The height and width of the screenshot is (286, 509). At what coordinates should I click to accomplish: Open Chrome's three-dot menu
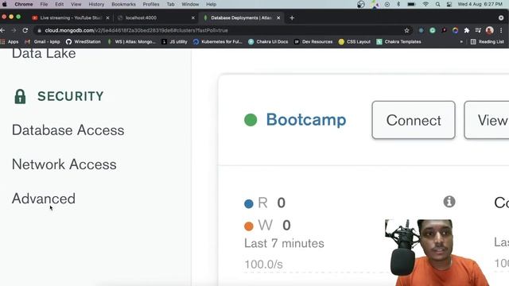point(501,30)
